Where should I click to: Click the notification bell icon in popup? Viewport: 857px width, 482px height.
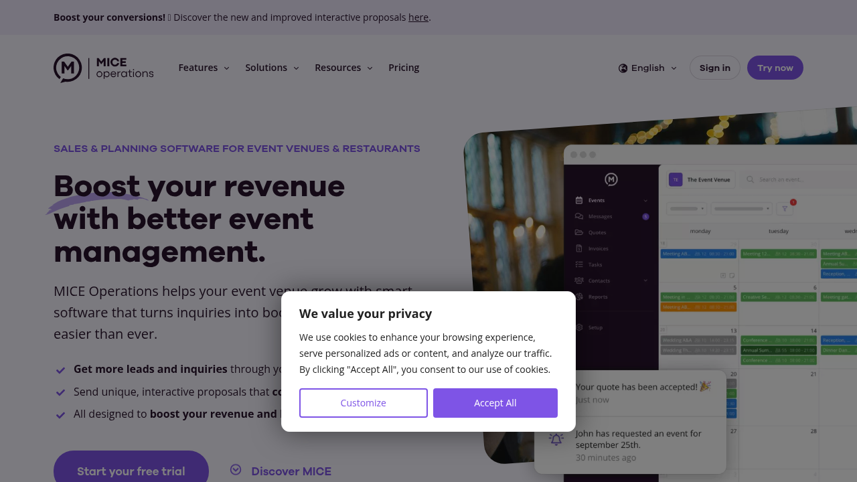click(x=556, y=439)
